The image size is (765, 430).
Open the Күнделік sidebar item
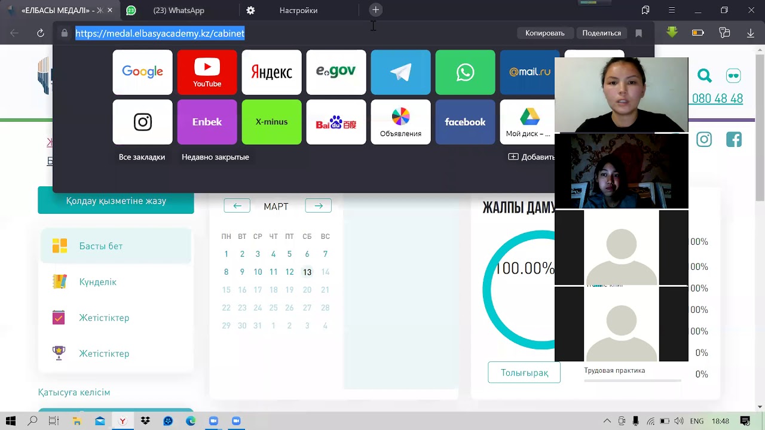[x=116, y=282]
